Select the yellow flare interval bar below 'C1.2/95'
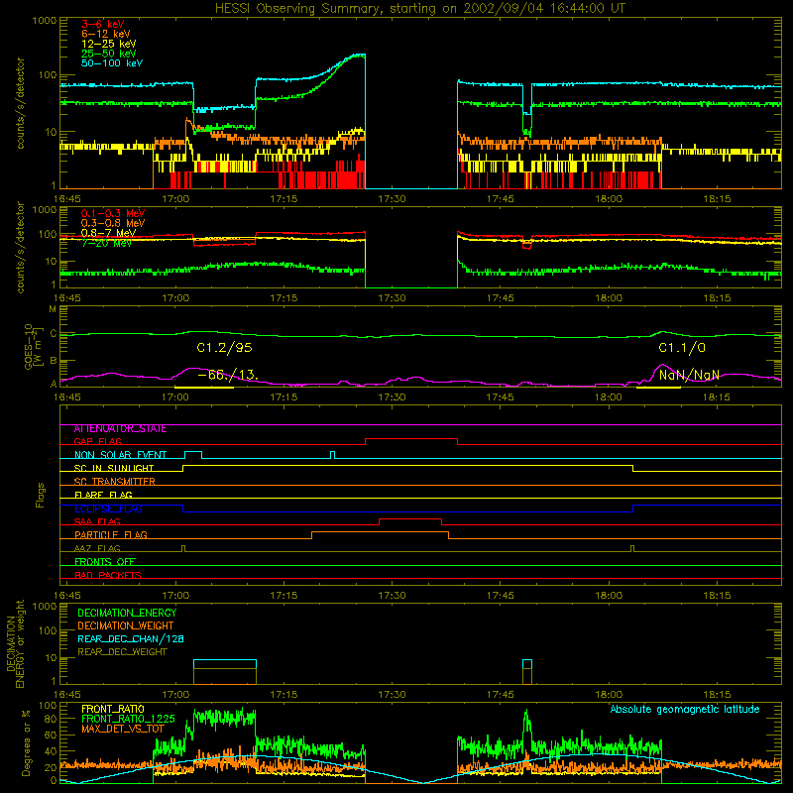The width and height of the screenshot is (793, 793). (x=204, y=388)
